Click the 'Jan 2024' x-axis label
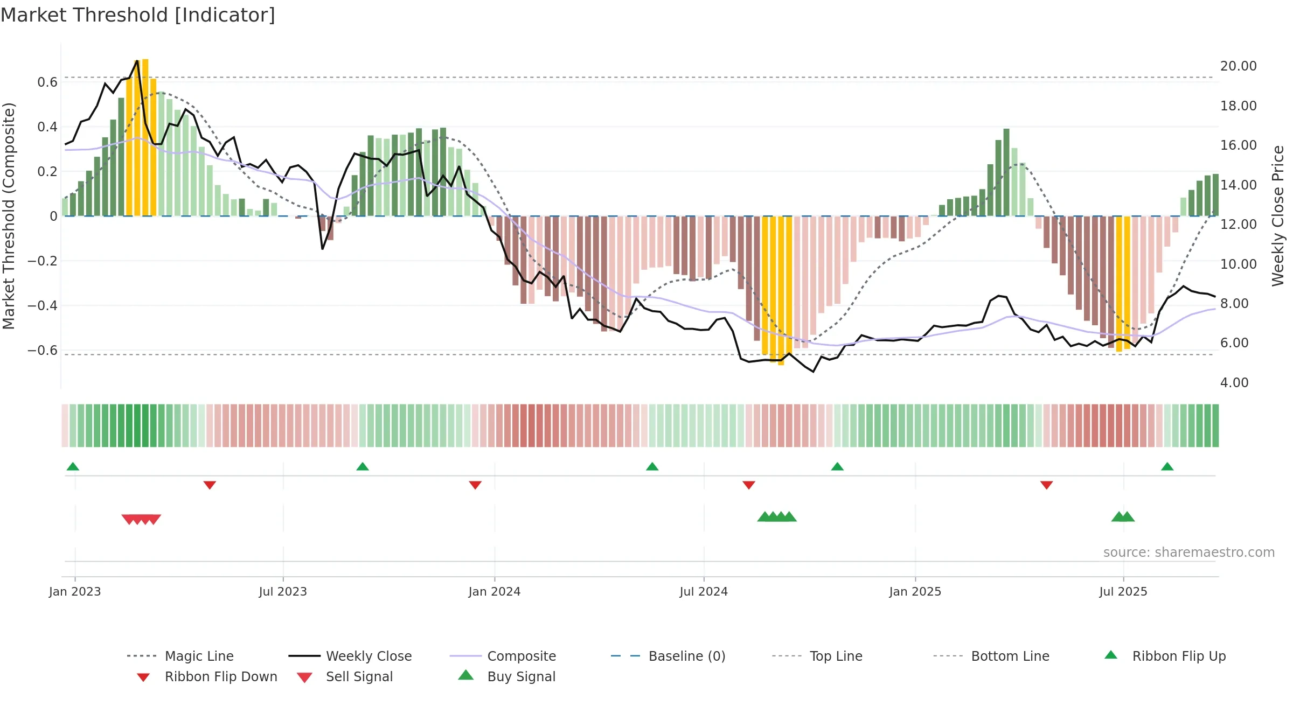 pyautogui.click(x=495, y=591)
